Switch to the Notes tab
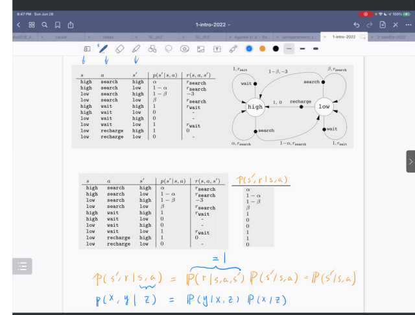 [x=108, y=38]
